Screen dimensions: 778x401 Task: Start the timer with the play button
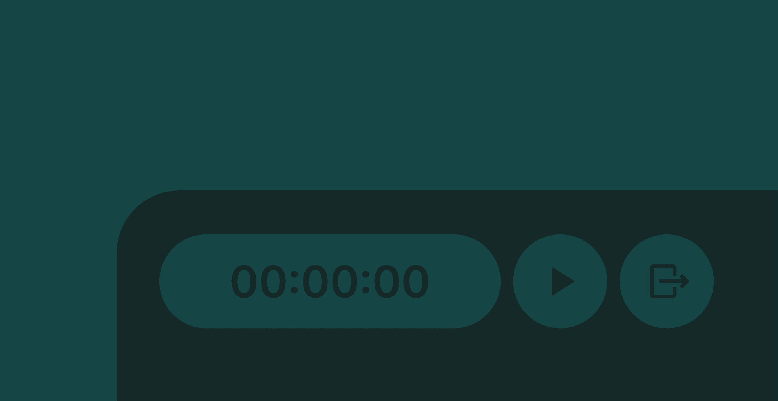coord(560,281)
